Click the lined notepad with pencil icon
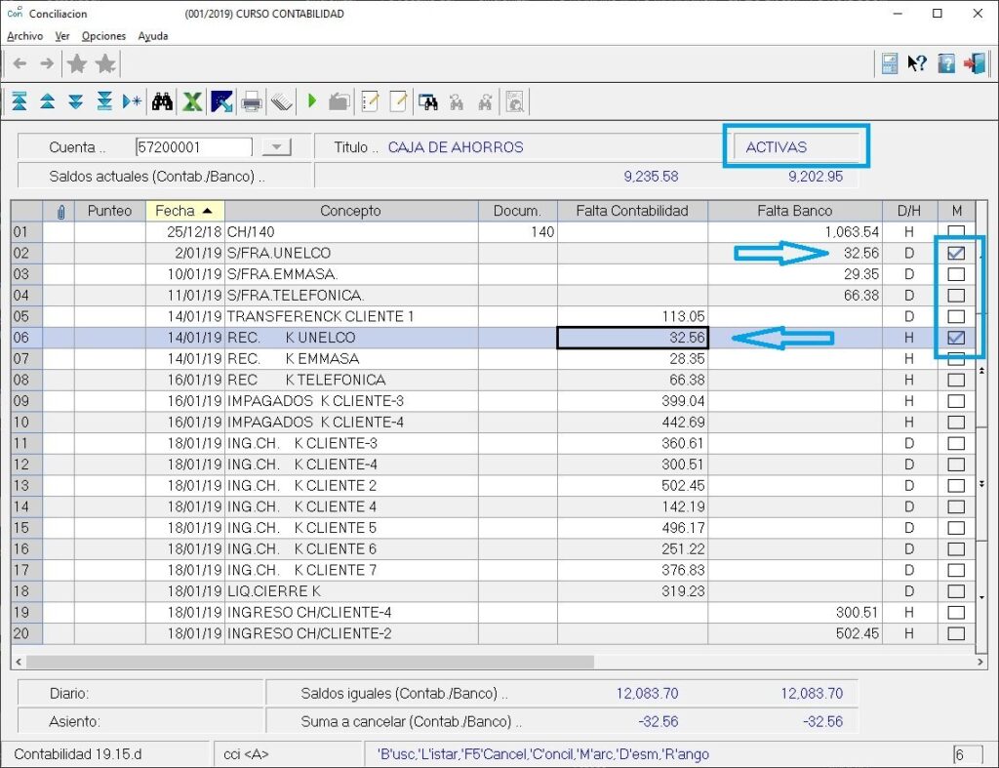Screen dimensions: 999x768 point(370,101)
